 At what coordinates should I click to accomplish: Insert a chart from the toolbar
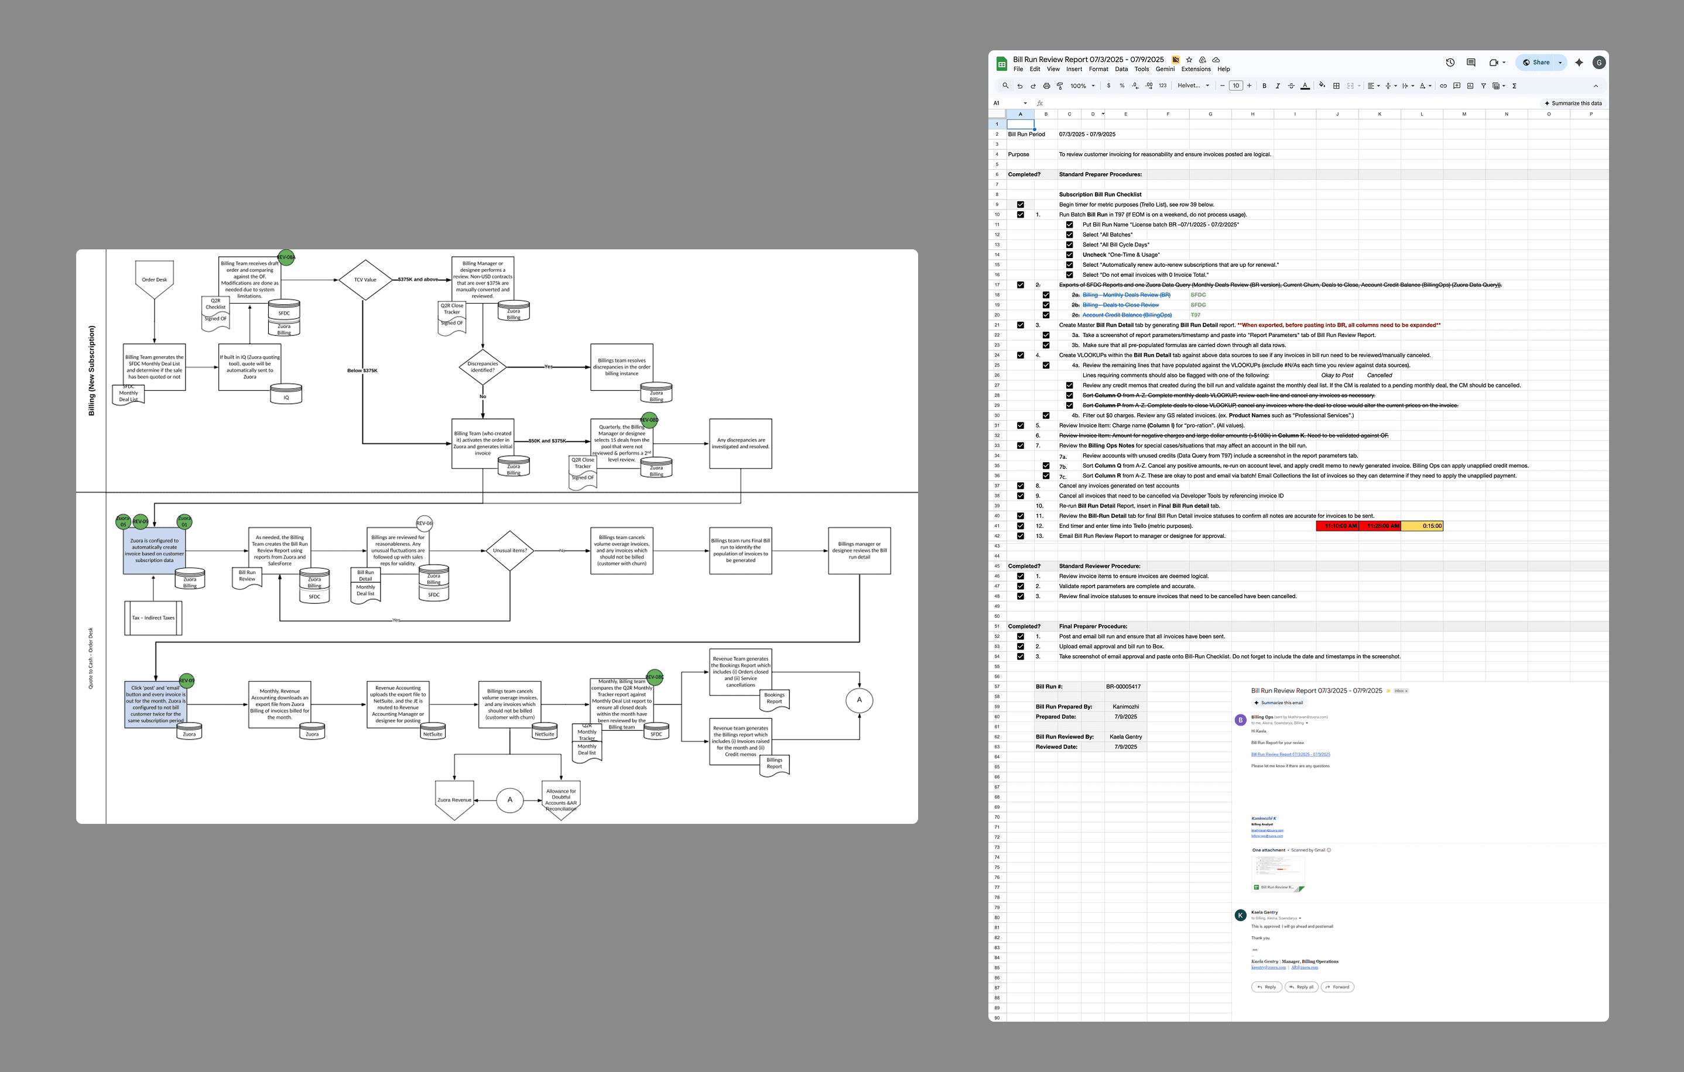click(x=1470, y=86)
